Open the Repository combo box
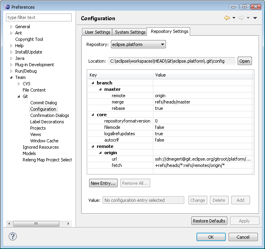 (138, 44)
